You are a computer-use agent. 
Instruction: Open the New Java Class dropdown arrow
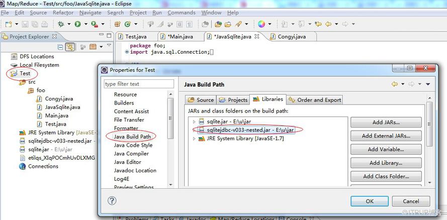(136, 24)
